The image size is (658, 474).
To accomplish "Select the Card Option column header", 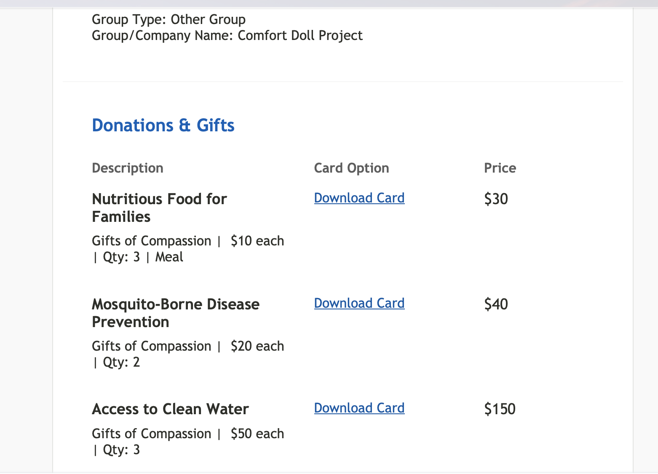I will [351, 168].
